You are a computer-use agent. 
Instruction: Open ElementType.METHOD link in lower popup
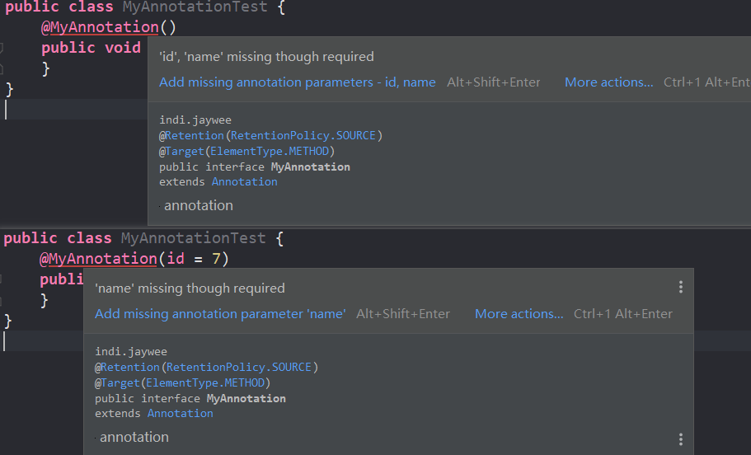[x=205, y=382]
